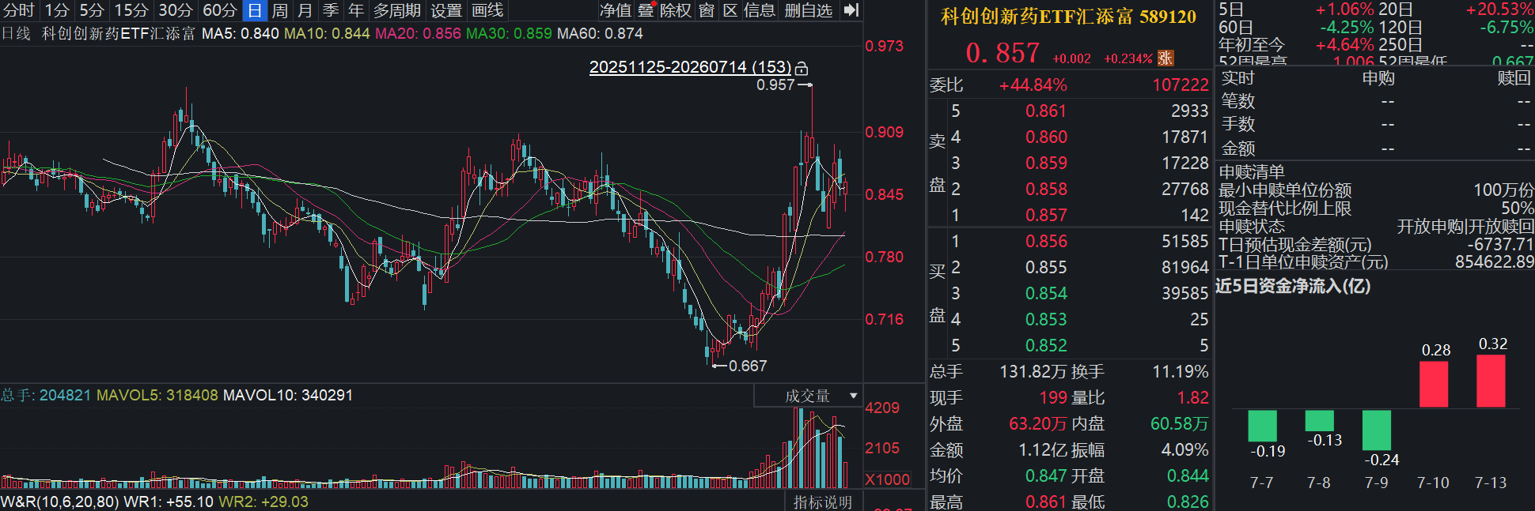Viewport: 1535px width, 511px height.
Task: Click the lock icon beside the date range
Action: click(802, 68)
